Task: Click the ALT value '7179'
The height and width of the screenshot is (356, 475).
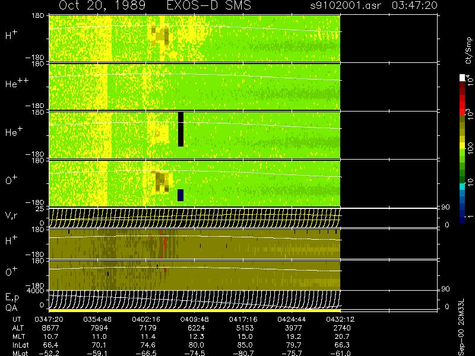Action: tap(147, 328)
